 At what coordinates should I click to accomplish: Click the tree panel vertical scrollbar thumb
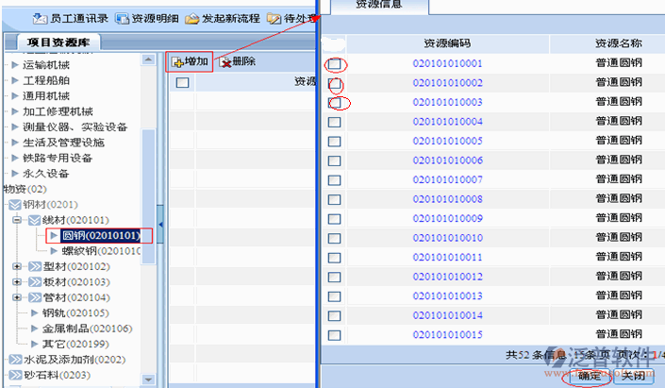[148, 196]
